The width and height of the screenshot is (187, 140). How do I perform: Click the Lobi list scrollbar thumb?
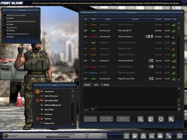[x=73, y=95]
